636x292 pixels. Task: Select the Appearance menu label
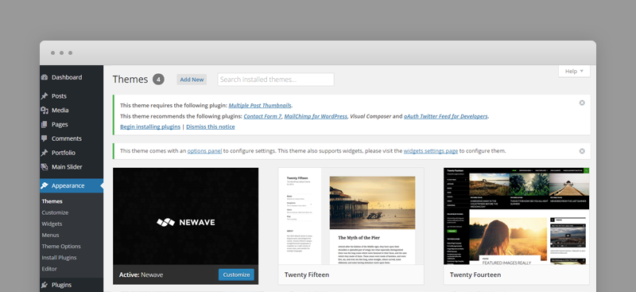[x=68, y=185]
